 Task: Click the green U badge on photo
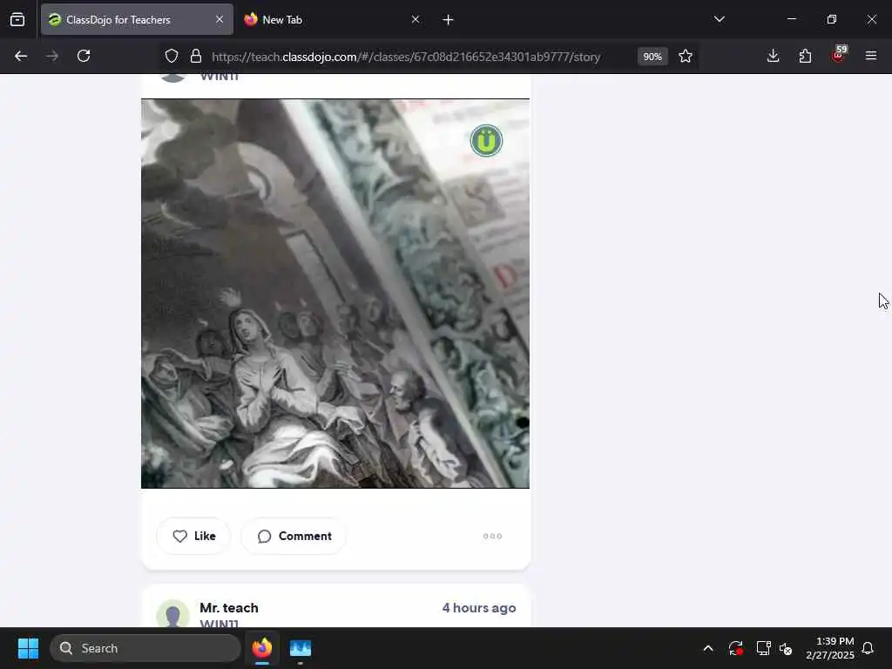[486, 140]
